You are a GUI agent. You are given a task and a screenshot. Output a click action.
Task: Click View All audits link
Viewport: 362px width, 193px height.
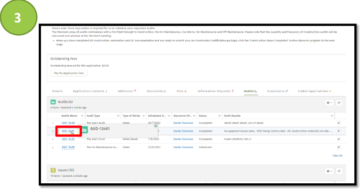[337, 156]
